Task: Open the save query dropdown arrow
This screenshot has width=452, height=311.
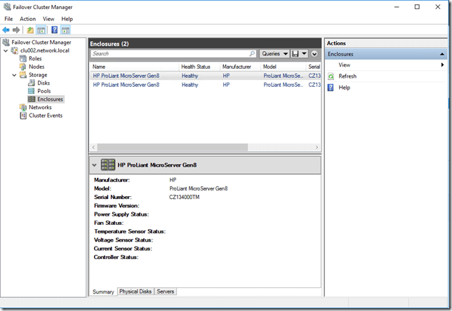Action: (x=304, y=53)
